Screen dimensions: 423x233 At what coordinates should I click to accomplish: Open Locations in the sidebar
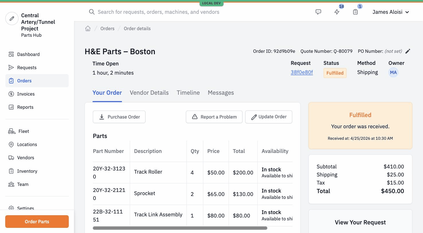[x=37, y=144]
